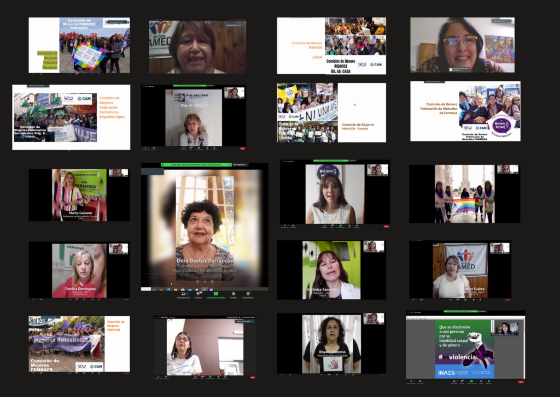Screen dimensions: 560x397
Task: Click the green screen-sharing banner above Dora Barrancos
Action: [x=195, y=164]
